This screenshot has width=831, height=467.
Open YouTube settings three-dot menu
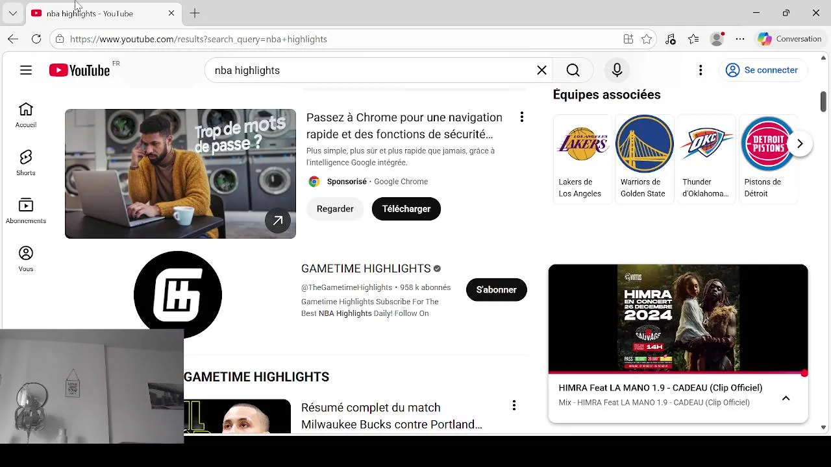coord(701,70)
